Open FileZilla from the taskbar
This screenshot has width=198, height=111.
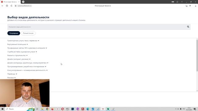pos(83,109)
